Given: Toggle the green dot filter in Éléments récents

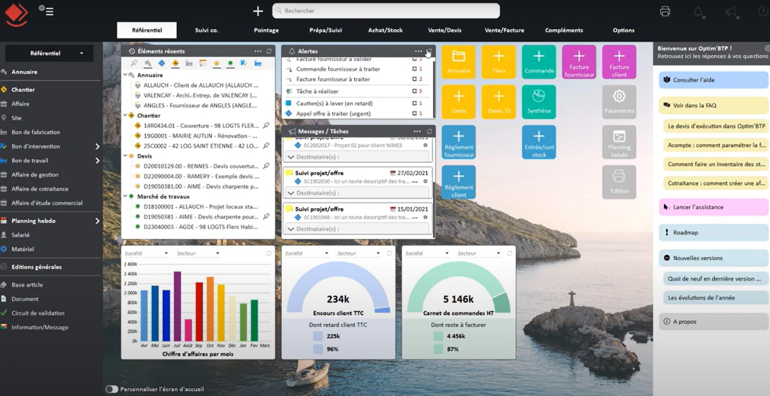Looking at the screenshot, I should [230, 63].
